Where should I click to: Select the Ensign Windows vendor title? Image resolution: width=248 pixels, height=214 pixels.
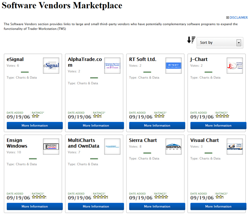coord(17,143)
